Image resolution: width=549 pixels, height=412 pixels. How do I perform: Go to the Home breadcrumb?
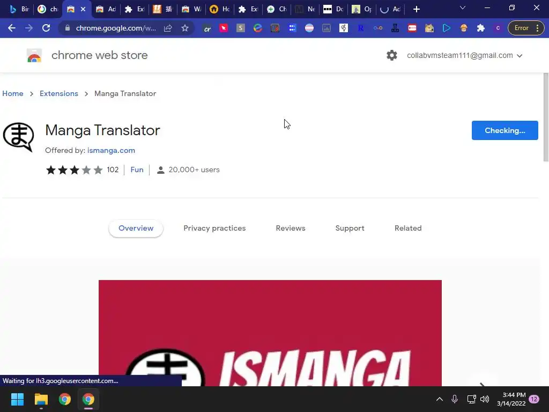pos(13,93)
